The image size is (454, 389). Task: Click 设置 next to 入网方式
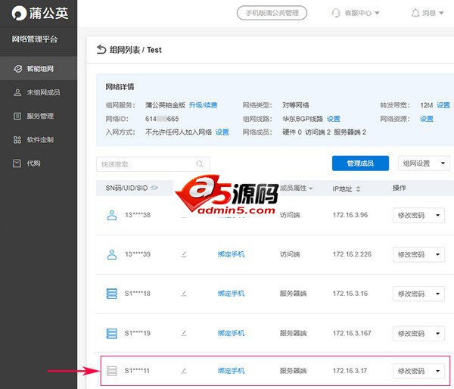coord(222,132)
